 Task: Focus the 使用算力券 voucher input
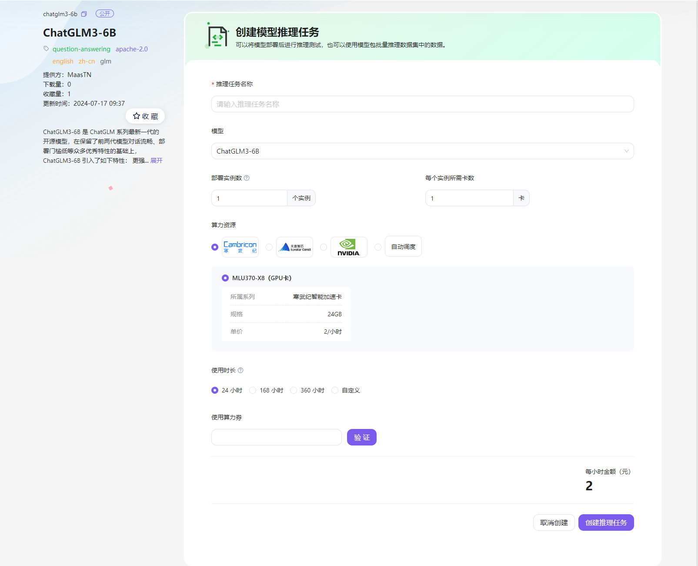277,437
